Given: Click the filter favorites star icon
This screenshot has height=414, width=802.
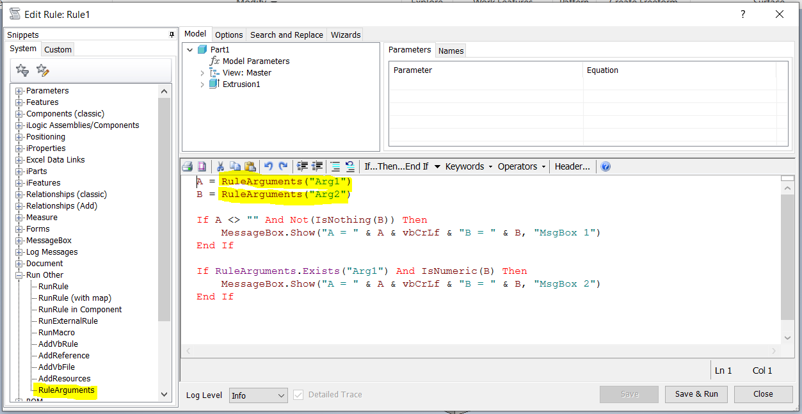Looking at the screenshot, I should (22, 70).
